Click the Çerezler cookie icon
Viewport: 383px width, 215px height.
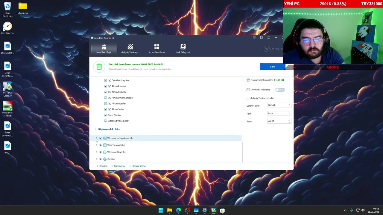click(105, 159)
